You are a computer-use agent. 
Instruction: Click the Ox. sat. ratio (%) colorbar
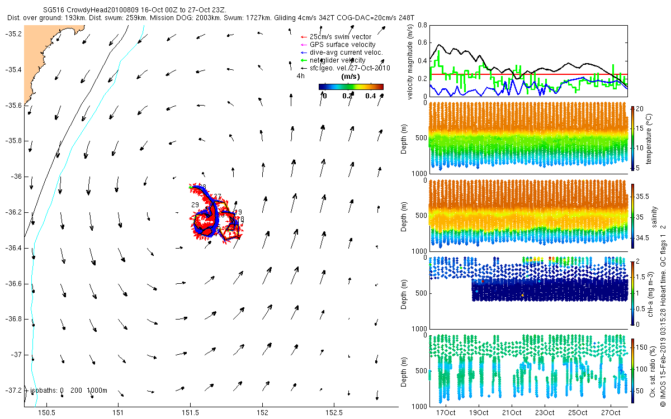632,370
